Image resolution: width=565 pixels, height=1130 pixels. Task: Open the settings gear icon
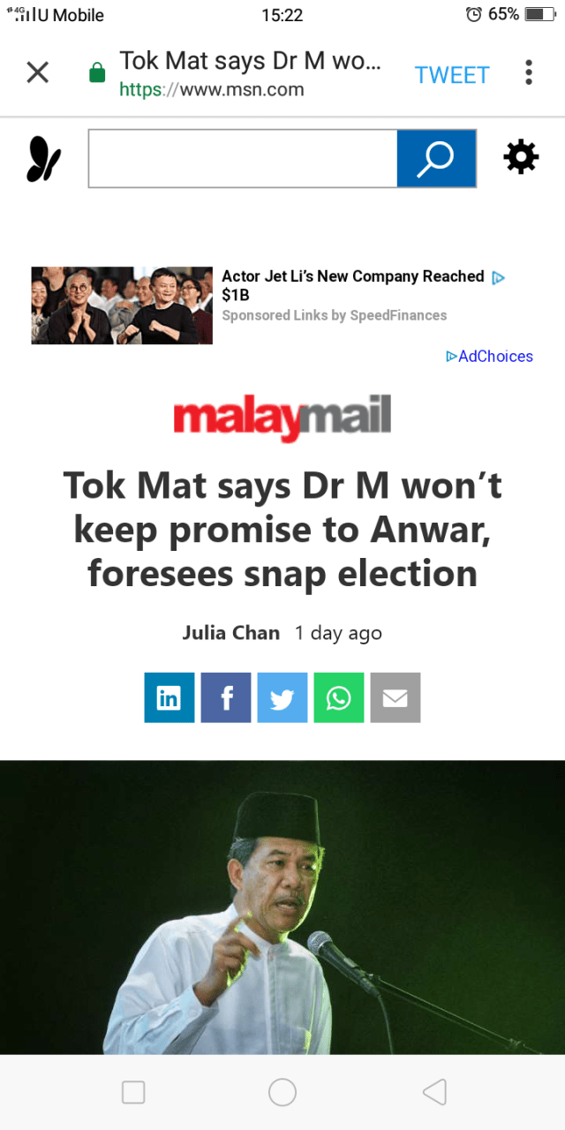pyautogui.click(x=521, y=157)
